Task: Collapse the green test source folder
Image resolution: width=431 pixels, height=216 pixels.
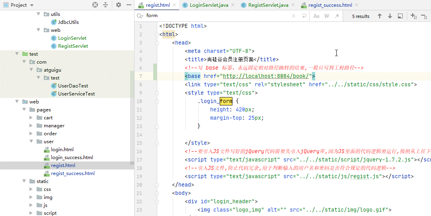Action: pyautogui.click(x=17, y=54)
